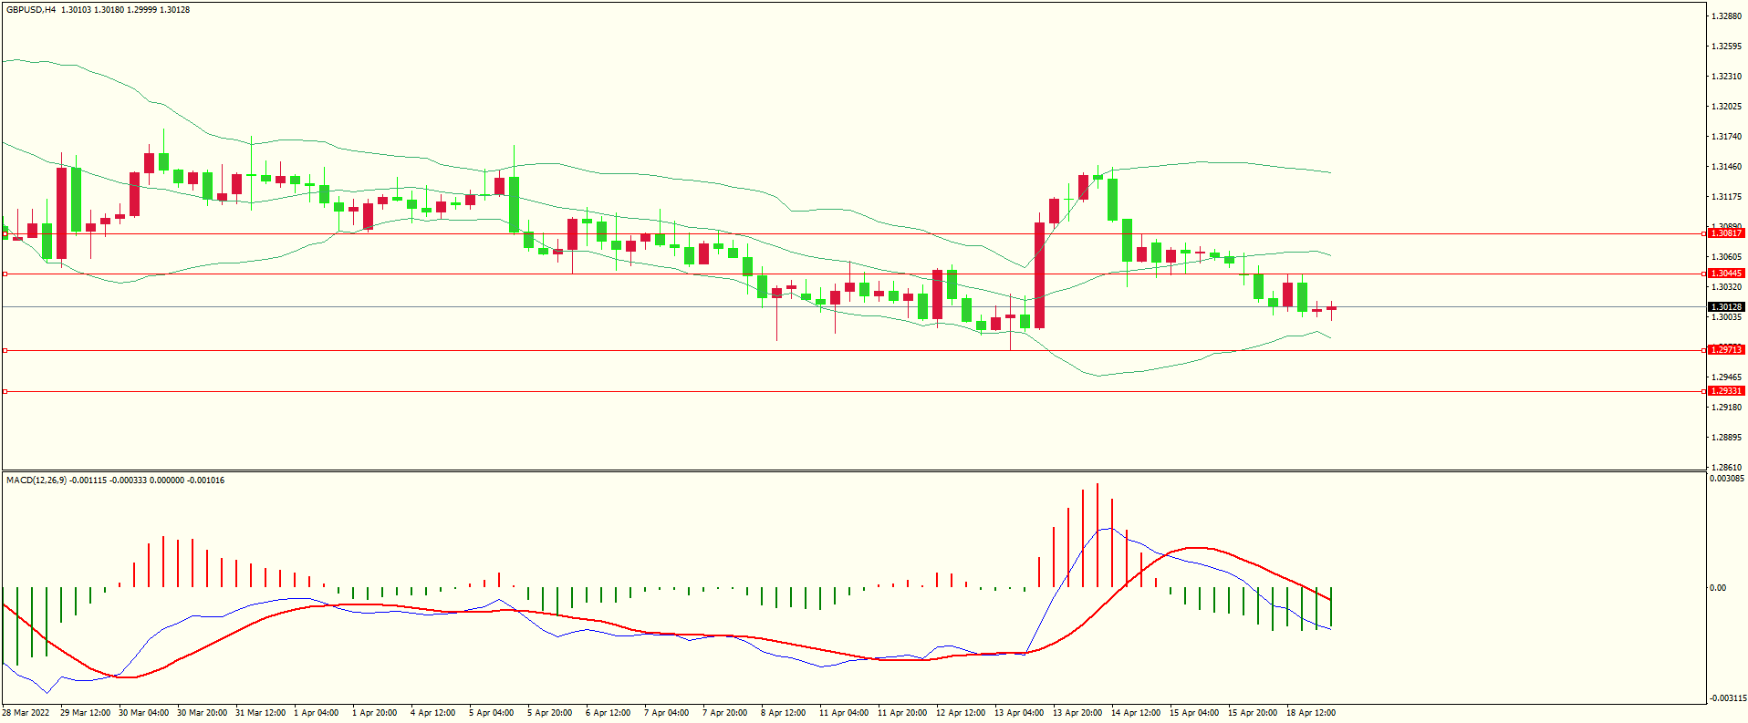Click the 1.29180 price axis value

pyautogui.click(x=1726, y=408)
